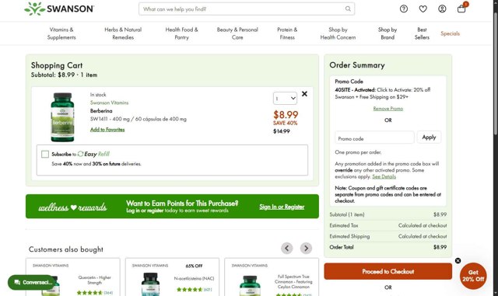Click the wellness rewards logo

(72, 207)
